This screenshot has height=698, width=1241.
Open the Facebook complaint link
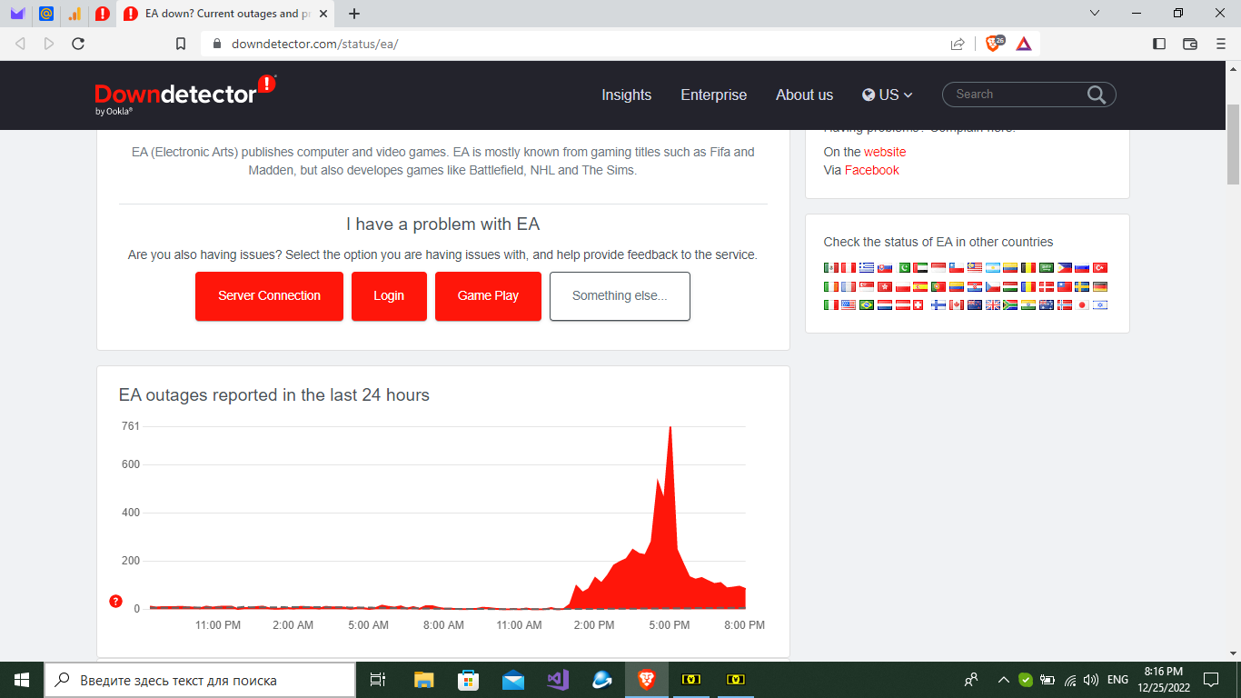pyautogui.click(x=872, y=170)
